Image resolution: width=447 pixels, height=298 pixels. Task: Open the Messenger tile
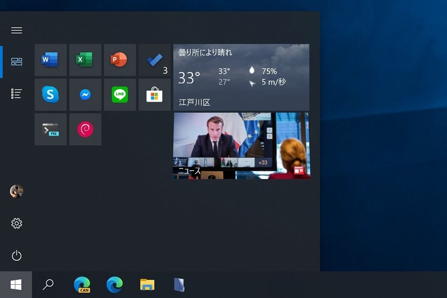85,95
